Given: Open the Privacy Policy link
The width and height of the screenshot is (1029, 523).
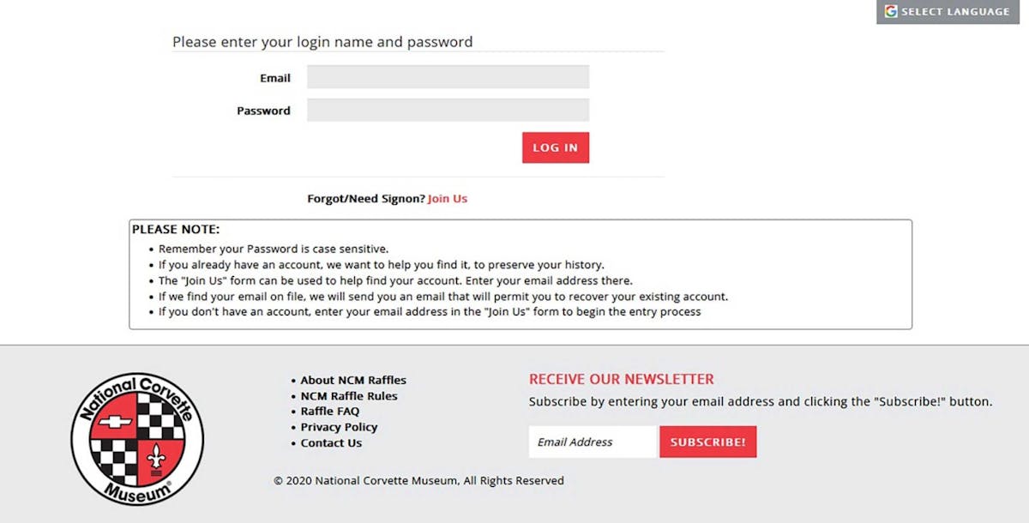Looking at the screenshot, I should pos(339,427).
